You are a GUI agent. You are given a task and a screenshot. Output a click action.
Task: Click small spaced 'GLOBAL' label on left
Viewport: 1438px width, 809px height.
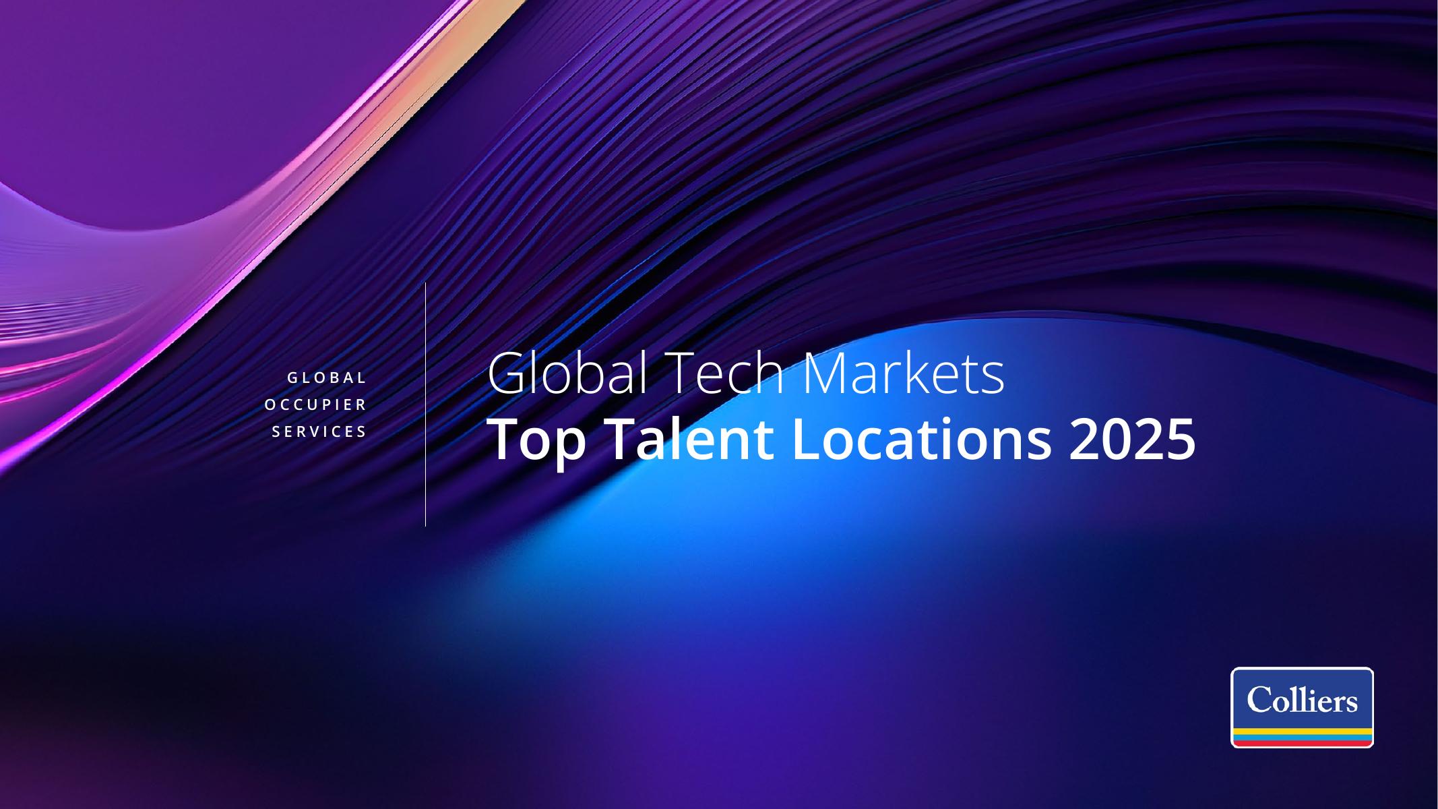pos(327,378)
